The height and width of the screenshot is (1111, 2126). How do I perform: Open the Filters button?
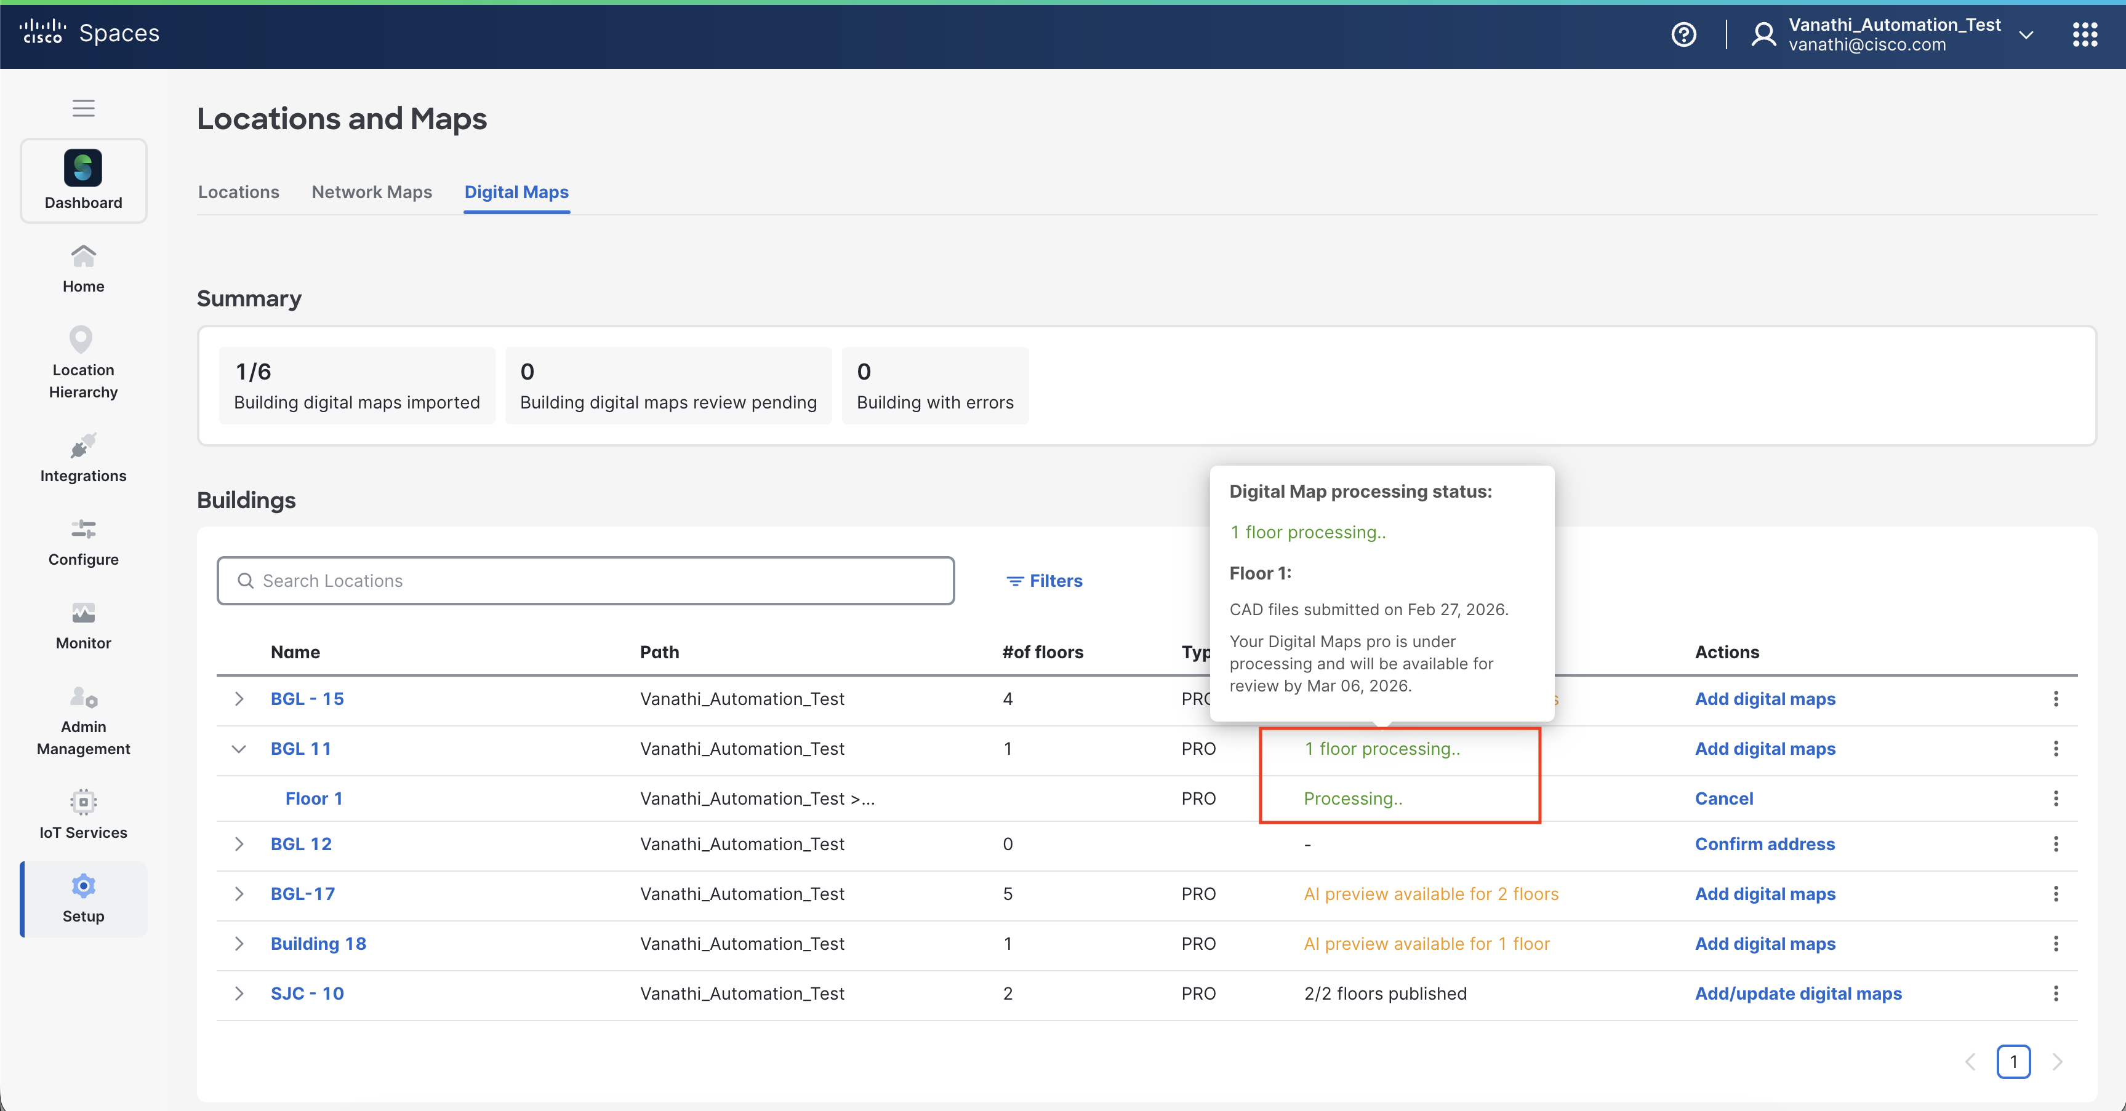(1044, 581)
